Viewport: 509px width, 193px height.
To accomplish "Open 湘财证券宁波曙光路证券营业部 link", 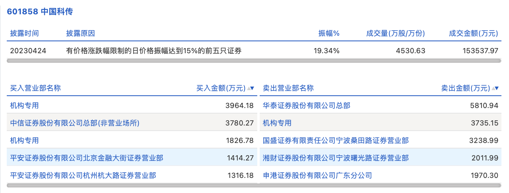I will [x=336, y=158].
